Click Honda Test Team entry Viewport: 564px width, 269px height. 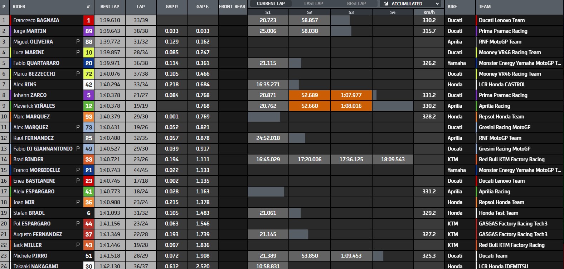tap(499, 213)
